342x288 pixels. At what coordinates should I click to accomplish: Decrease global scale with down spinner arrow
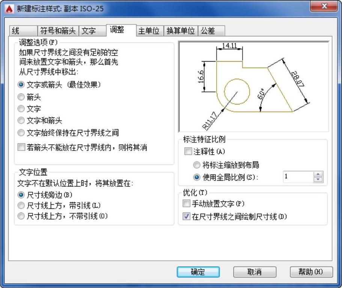coord(318,179)
